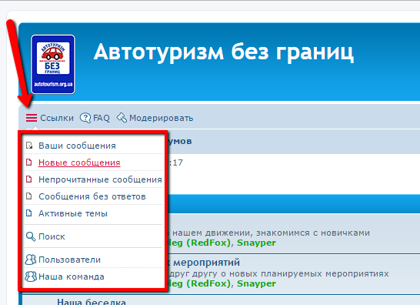Open Наша команда menu entry

[x=72, y=277]
